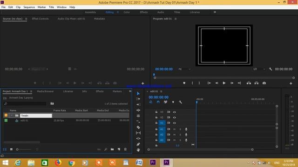
Task: Click trash Clear icon in Project panel
Action: click(x=125, y=149)
